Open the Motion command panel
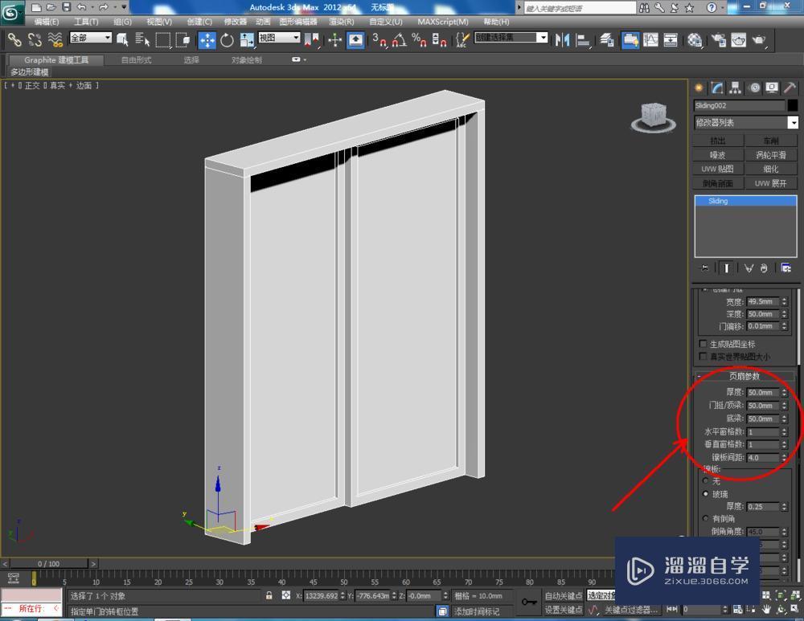804x621 pixels. click(x=753, y=88)
